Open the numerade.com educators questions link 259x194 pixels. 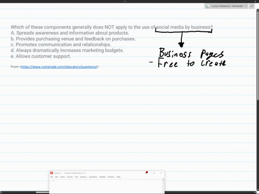coord(59,67)
